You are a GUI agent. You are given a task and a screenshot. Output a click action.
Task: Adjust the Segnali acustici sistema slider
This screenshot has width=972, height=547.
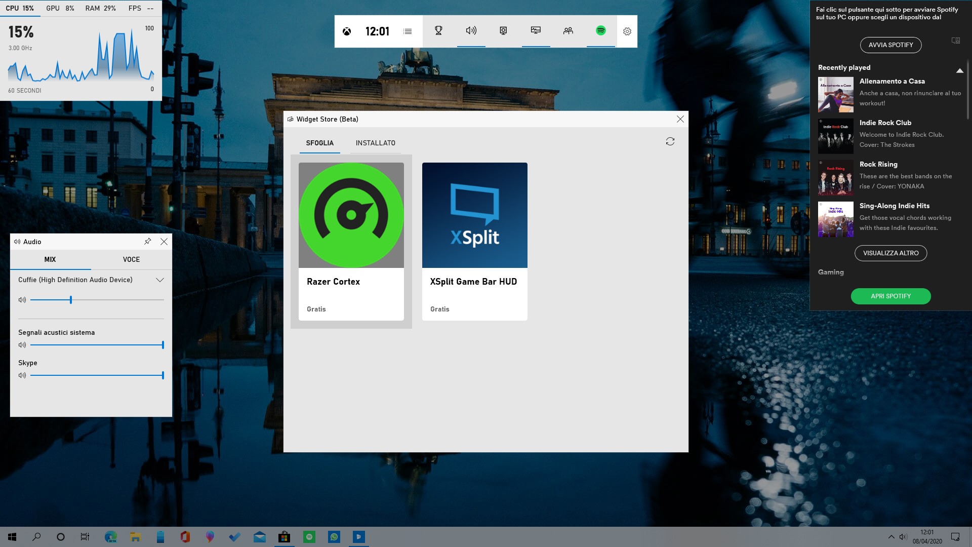pyautogui.click(x=97, y=345)
